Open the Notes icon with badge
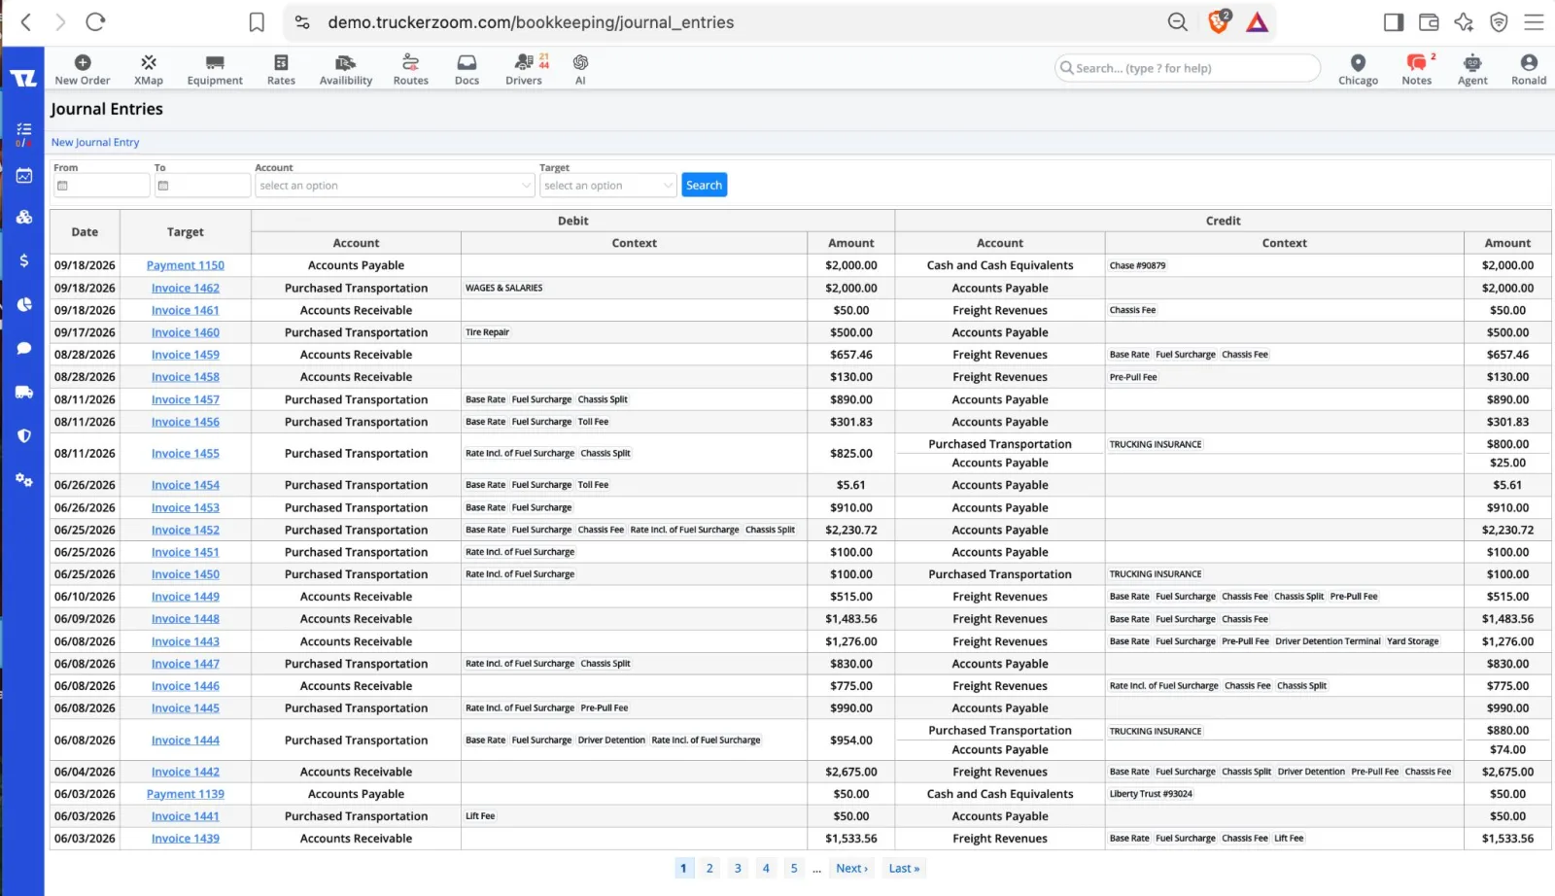This screenshot has width=1555, height=896. pyautogui.click(x=1417, y=69)
